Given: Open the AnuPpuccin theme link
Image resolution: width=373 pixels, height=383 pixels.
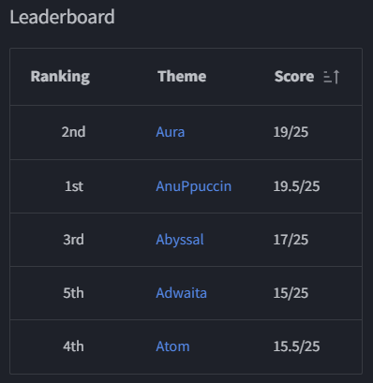Looking at the screenshot, I should point(194,186).
